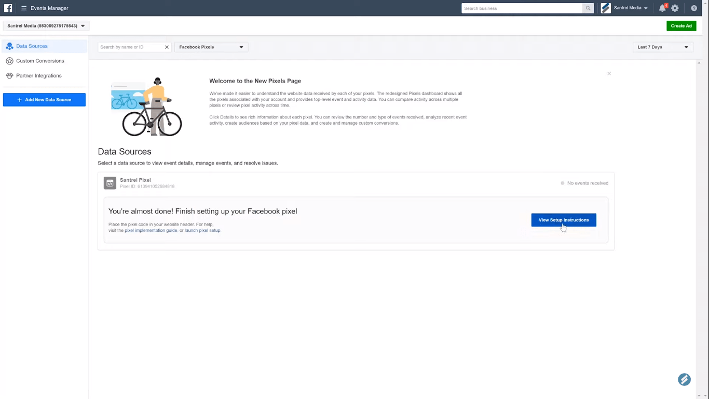The width and height of the screenshot is (709, 399).
Task: Click the floating round badge at bottom right
Action: [x=684, y=379]
